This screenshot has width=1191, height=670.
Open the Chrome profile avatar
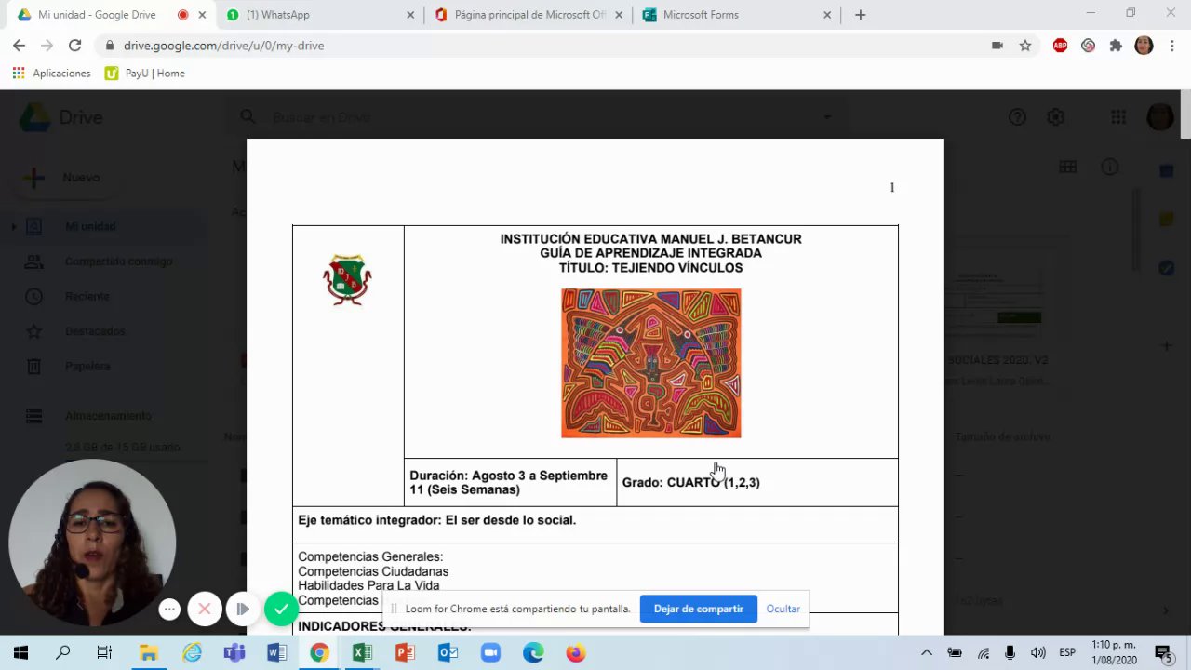1144,45
